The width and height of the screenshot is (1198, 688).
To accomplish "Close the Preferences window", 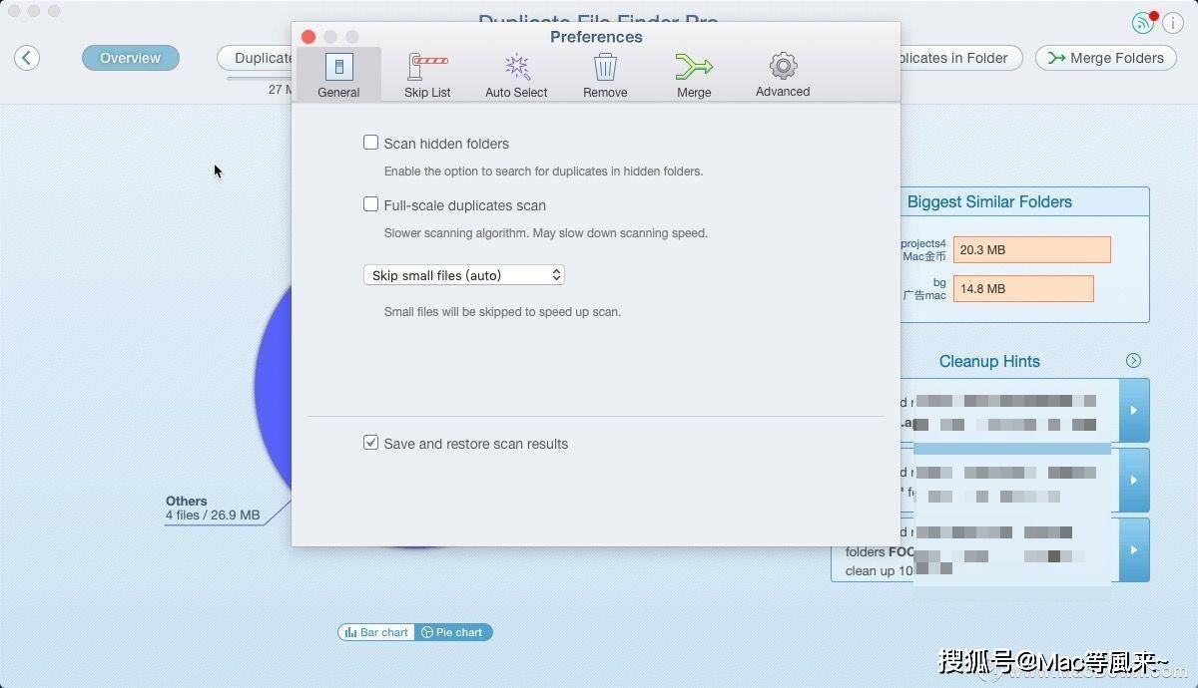I will point(308,37).
